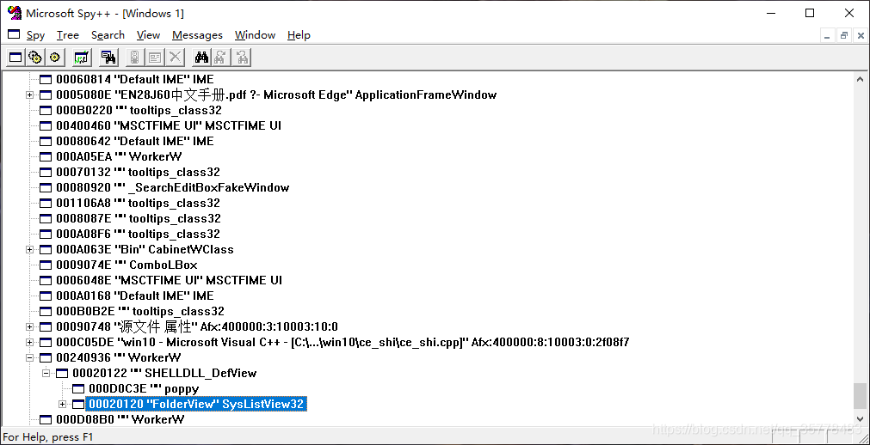Screen dimensions: 870x445
Task: Expand the 000C05DE Microsoft Visual C++ node
Action: [x=29, y=342]
